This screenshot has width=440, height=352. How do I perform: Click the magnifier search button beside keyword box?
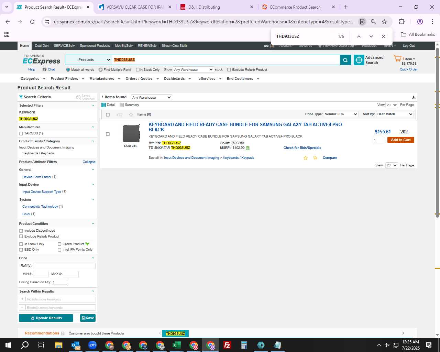click(x=345, y=60)
